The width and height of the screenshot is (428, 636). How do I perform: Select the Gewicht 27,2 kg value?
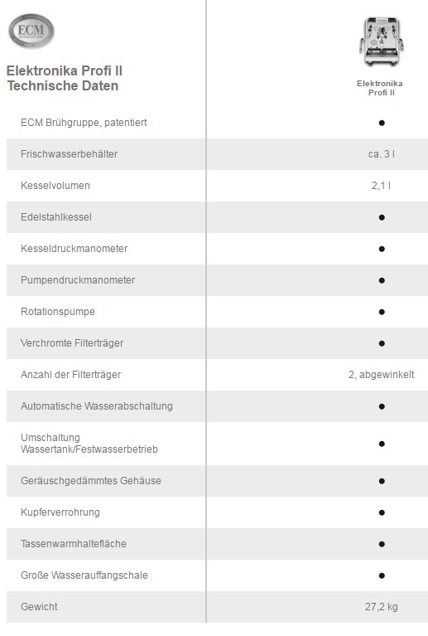click(x=382, y=607)
